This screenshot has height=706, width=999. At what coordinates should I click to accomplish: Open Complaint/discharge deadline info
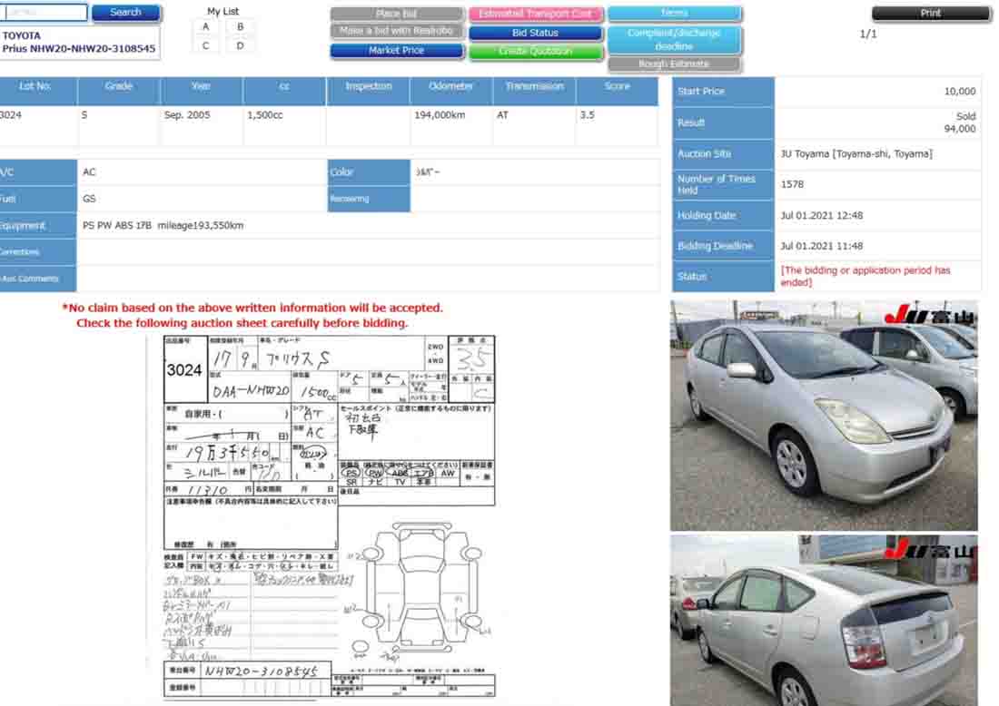674,39
